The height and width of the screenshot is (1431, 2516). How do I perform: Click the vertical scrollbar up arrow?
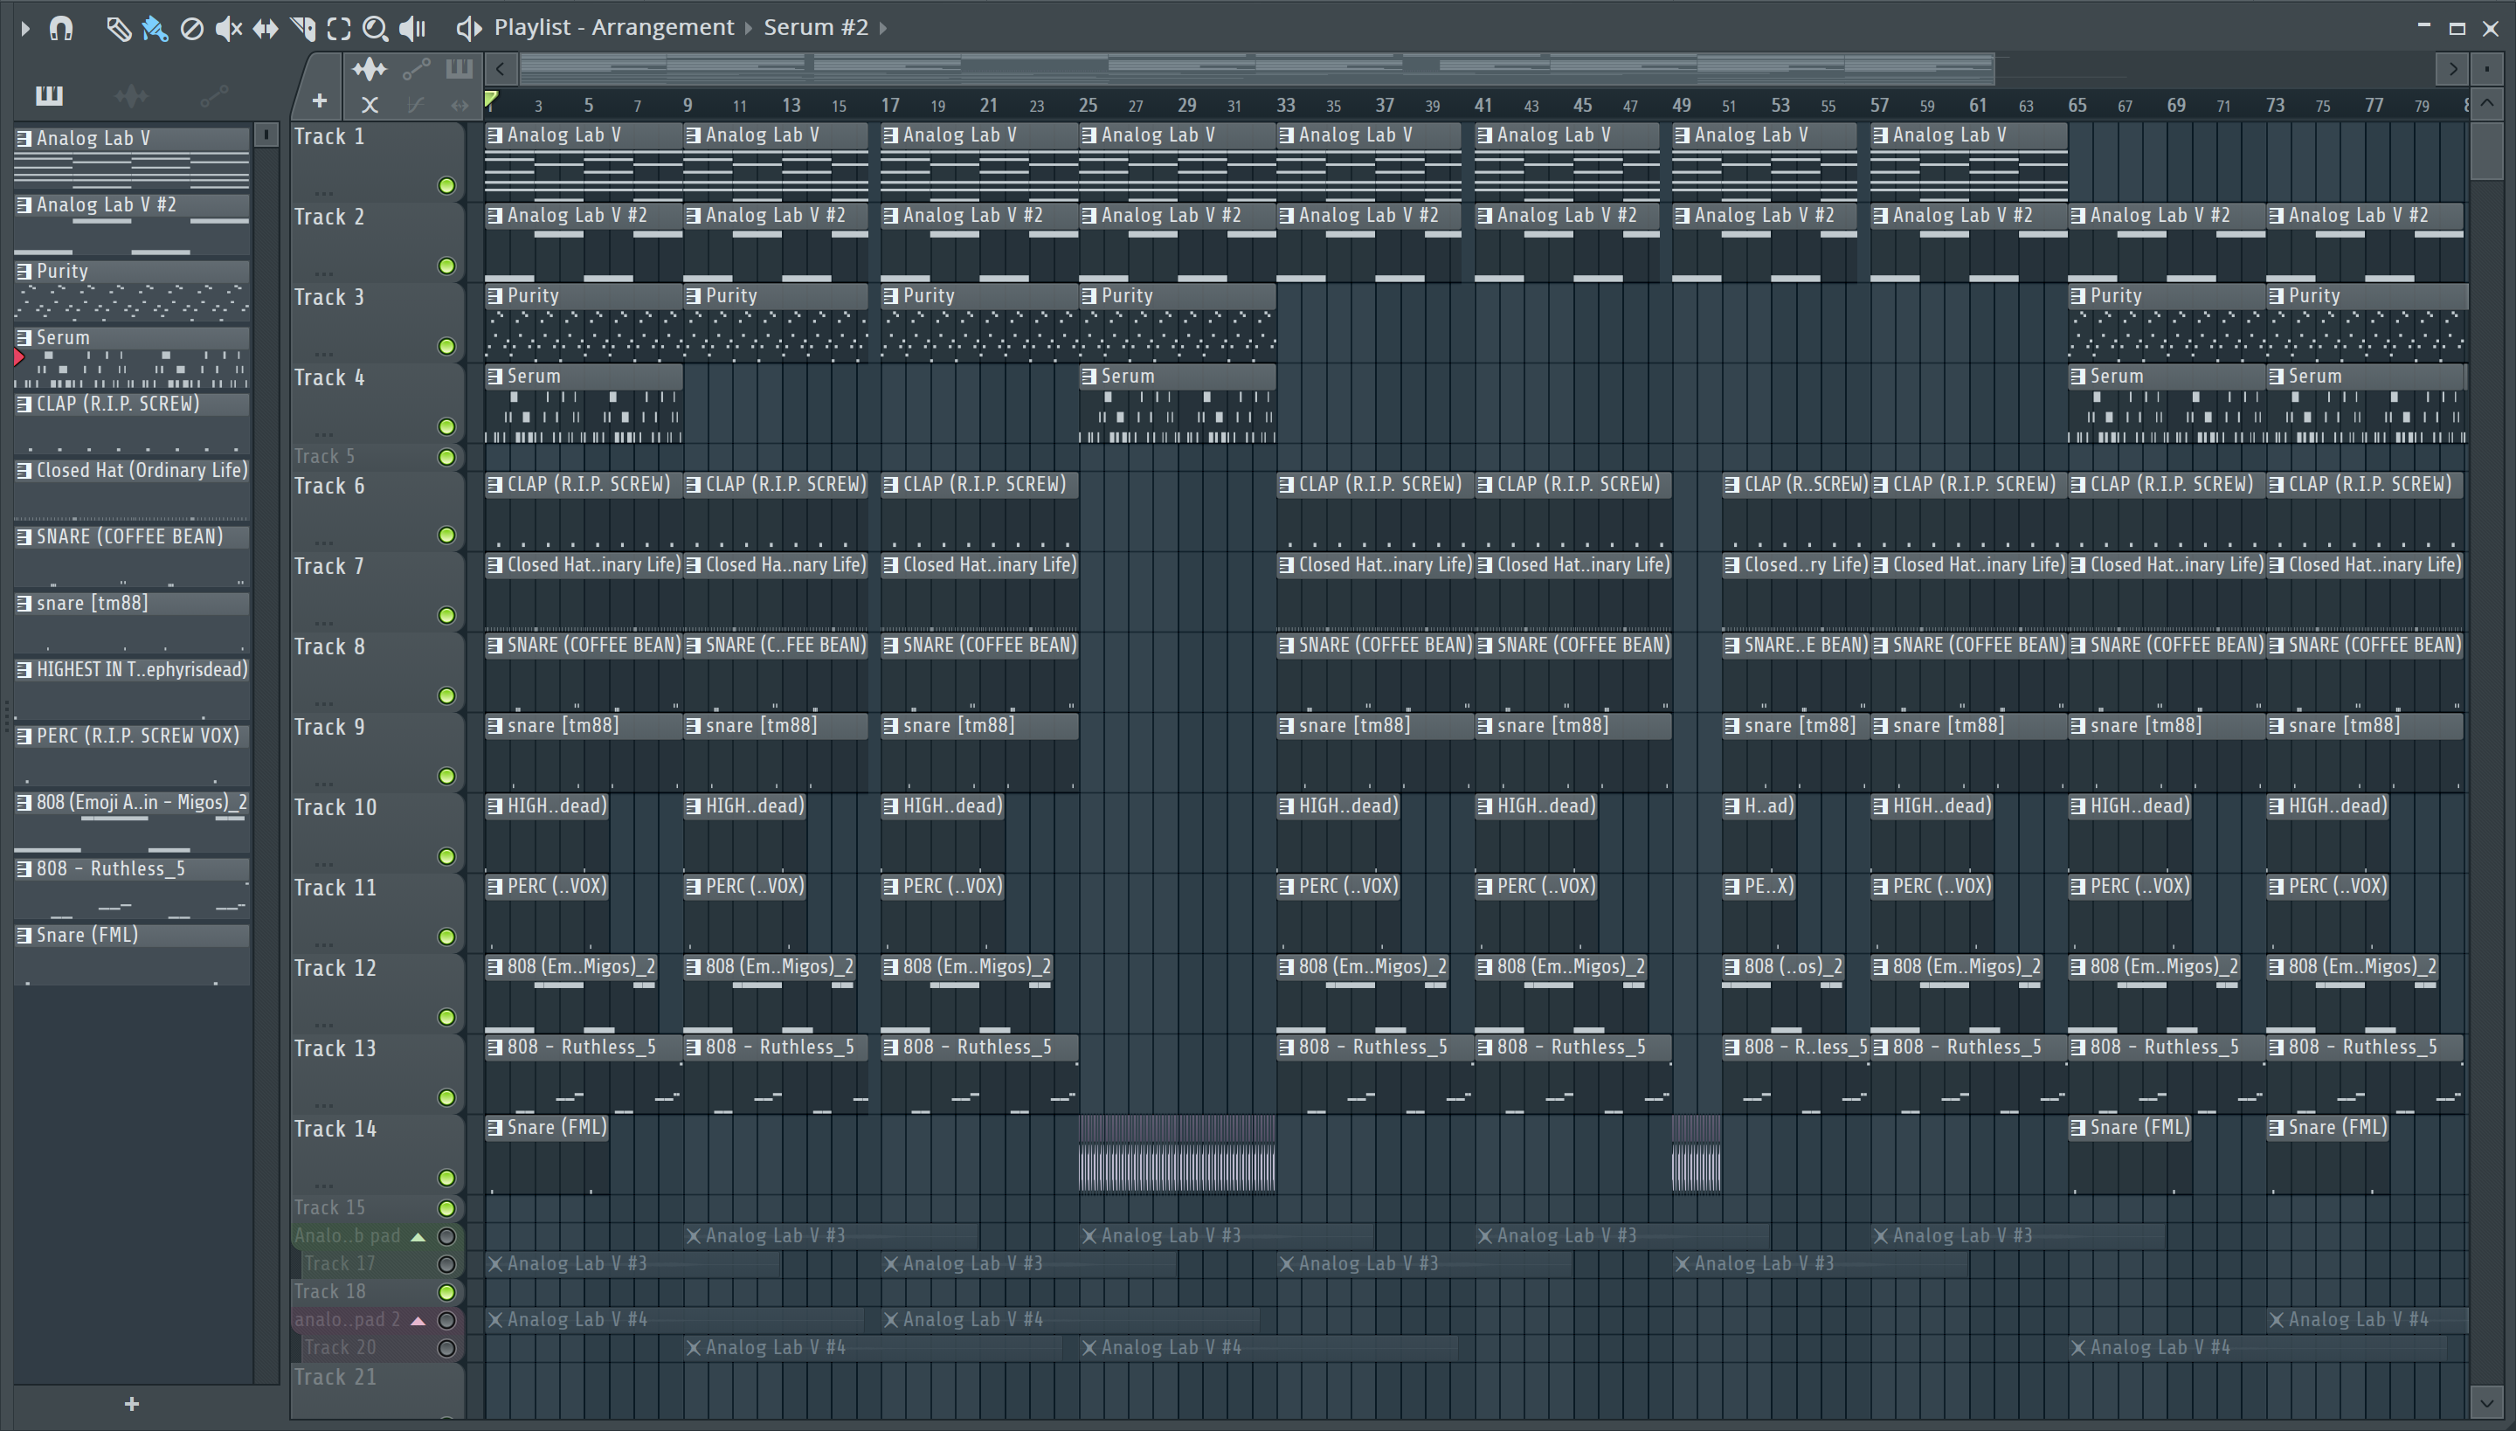(x=2486, y=103)
